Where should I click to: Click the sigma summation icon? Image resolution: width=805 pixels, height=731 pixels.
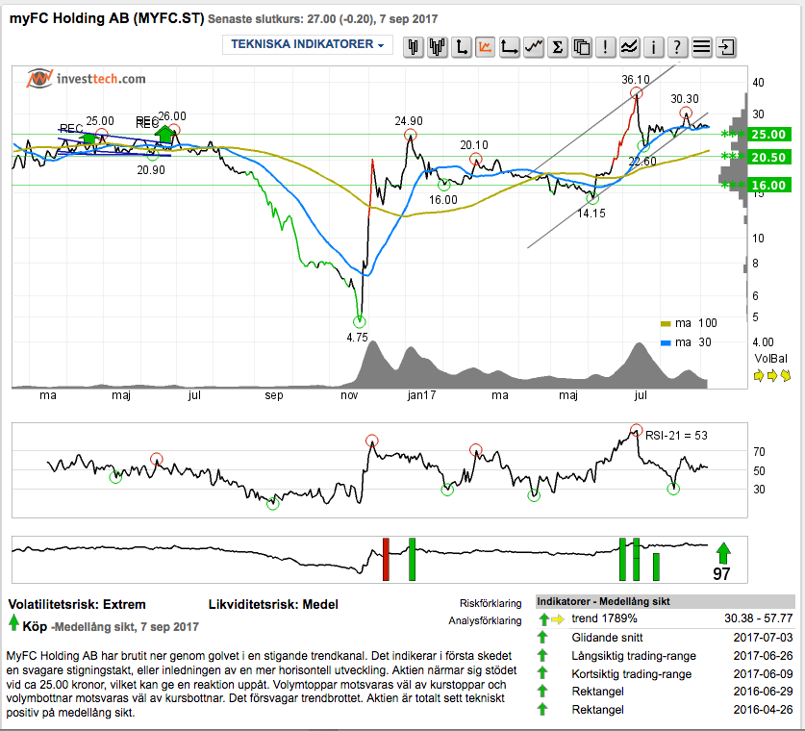click(558, 47)
